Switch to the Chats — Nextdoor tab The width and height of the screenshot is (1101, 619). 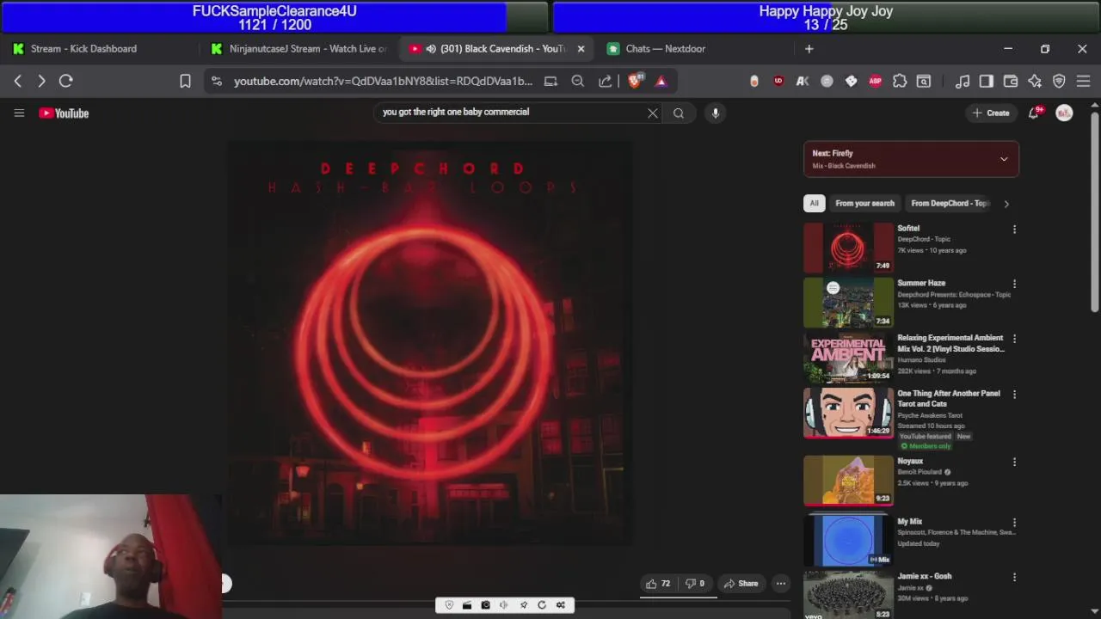[x=665, y=49]
